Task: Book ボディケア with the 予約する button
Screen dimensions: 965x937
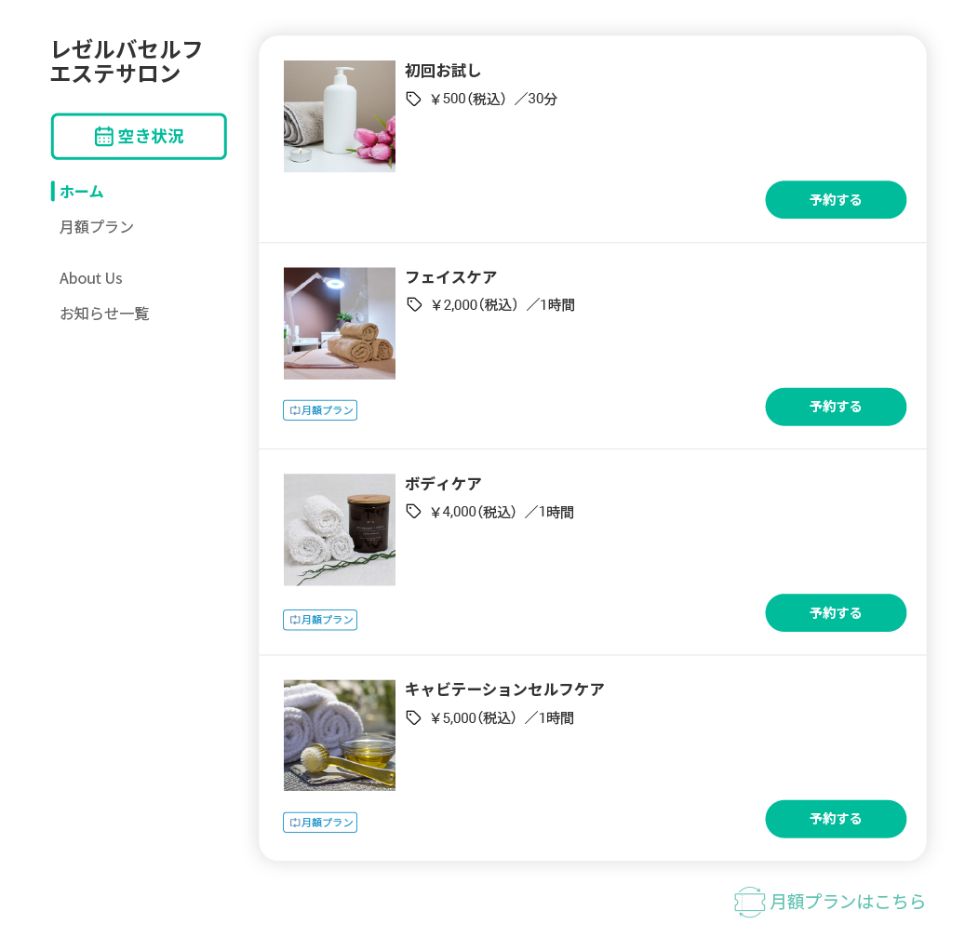Action: pos(836,613)
